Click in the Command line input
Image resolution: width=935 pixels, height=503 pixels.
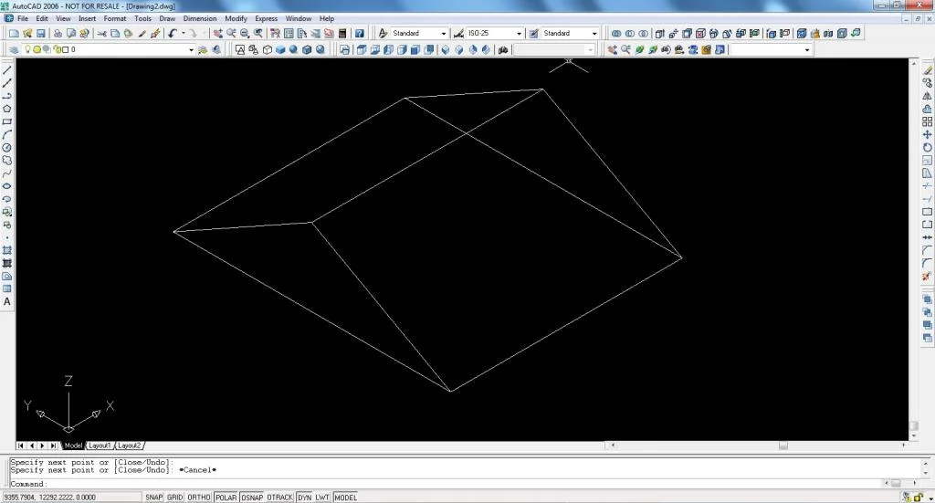[x=465, y=484]
